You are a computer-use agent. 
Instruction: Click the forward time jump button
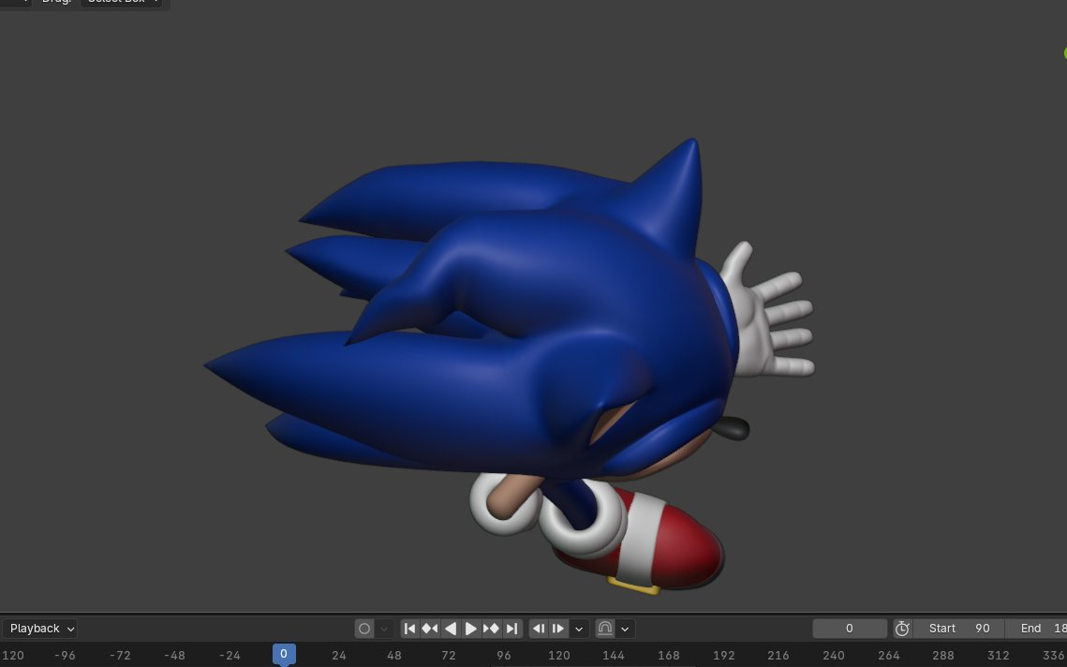[558, 629]
